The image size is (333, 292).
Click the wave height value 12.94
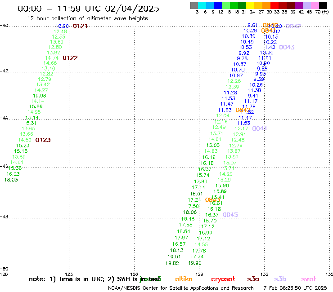[239, 134]
